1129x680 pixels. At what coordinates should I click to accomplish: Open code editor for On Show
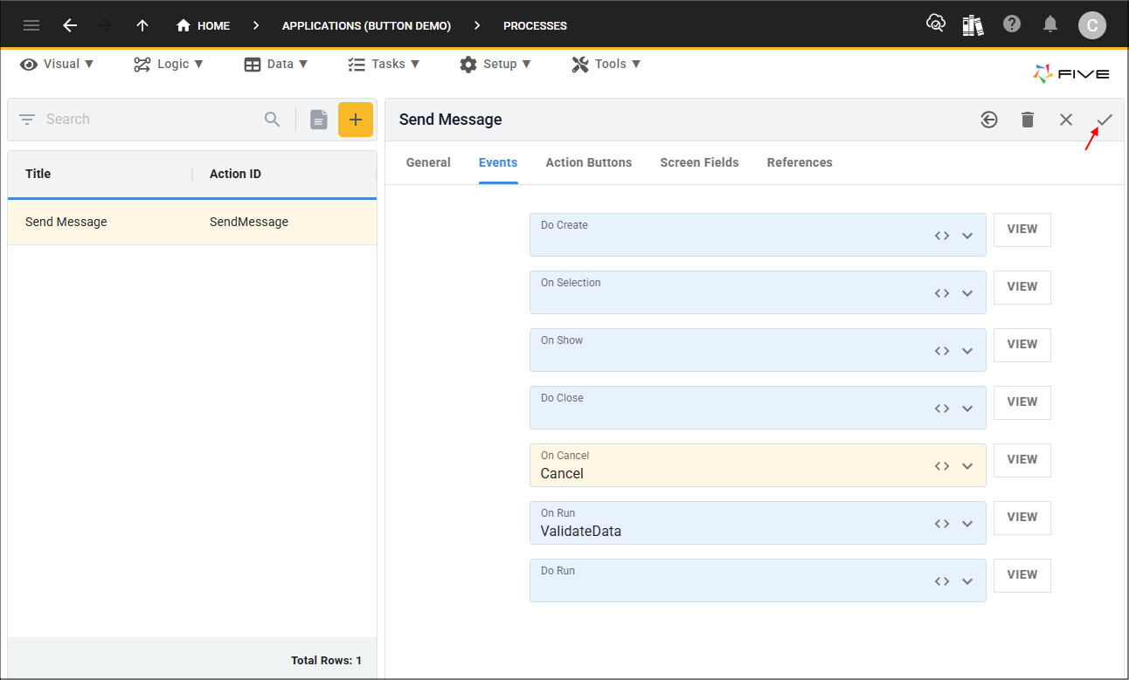pos(942,351)
